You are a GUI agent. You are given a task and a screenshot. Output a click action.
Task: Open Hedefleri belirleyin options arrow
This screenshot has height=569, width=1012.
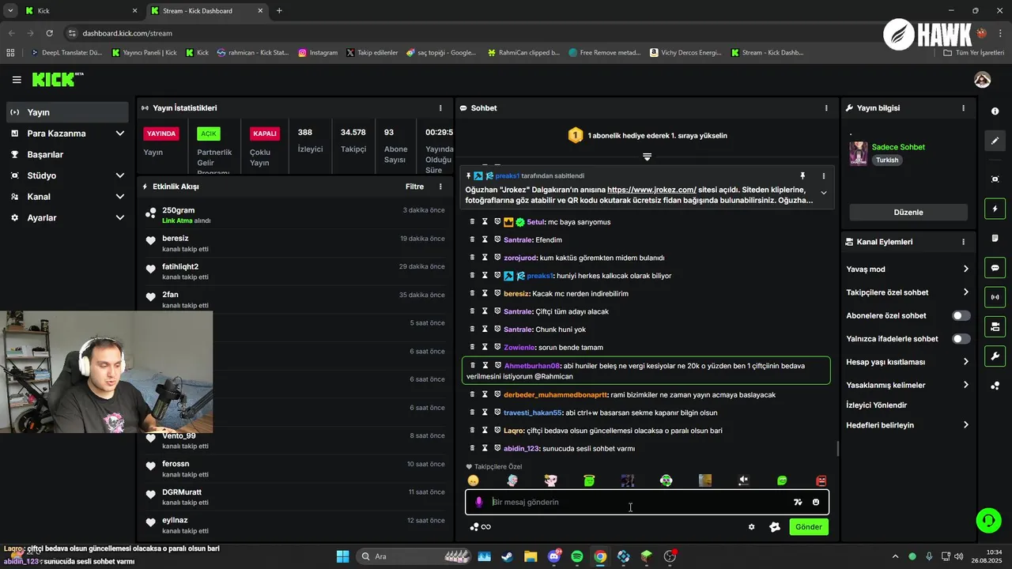point(965,425)
